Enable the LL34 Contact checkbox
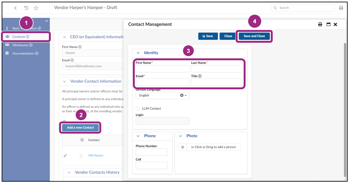350x184 pixels. [137, 109]
